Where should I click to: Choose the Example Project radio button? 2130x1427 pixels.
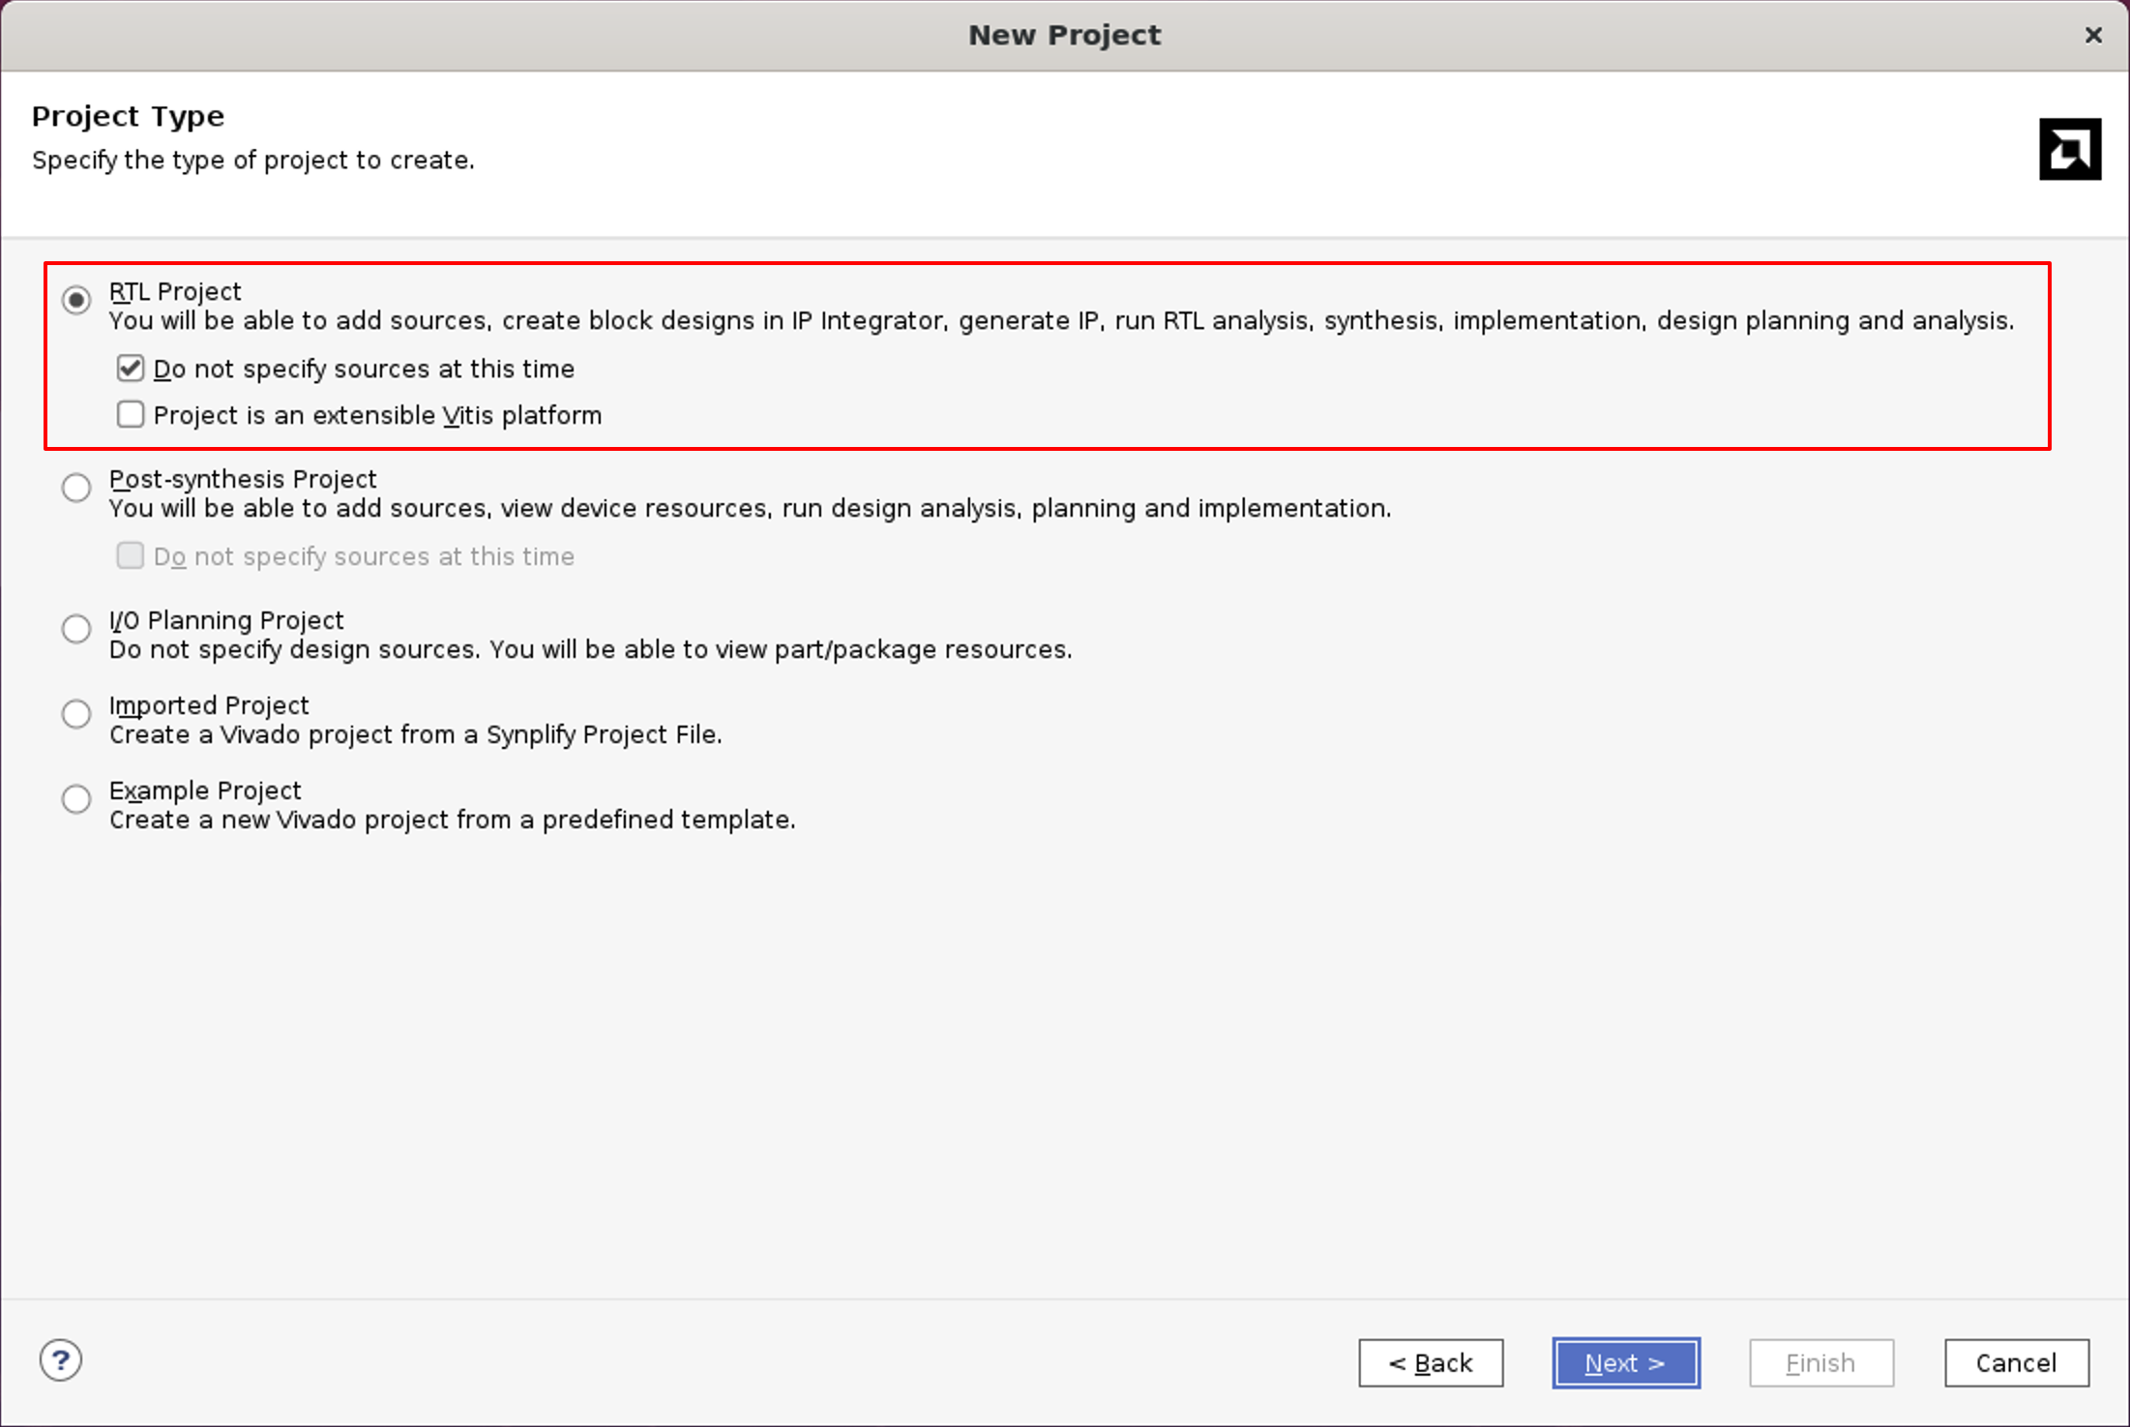pos(76,799)
